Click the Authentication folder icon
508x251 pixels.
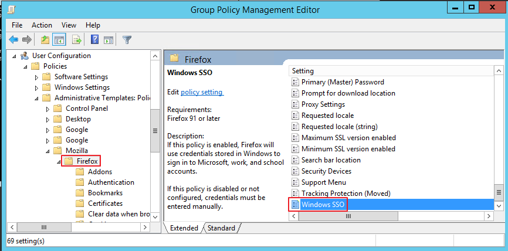coord(80,182)
